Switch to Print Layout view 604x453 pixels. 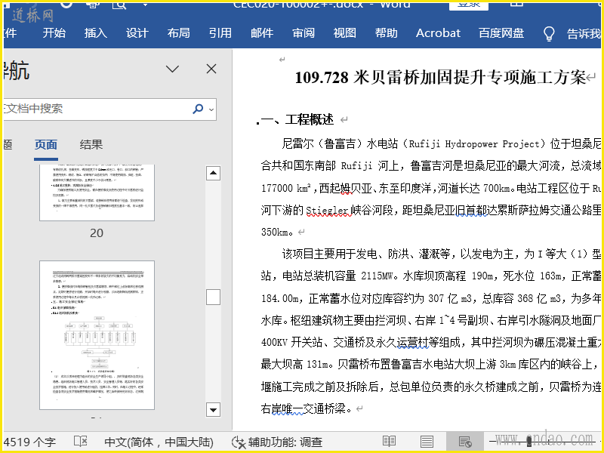(x=427, y=442)
